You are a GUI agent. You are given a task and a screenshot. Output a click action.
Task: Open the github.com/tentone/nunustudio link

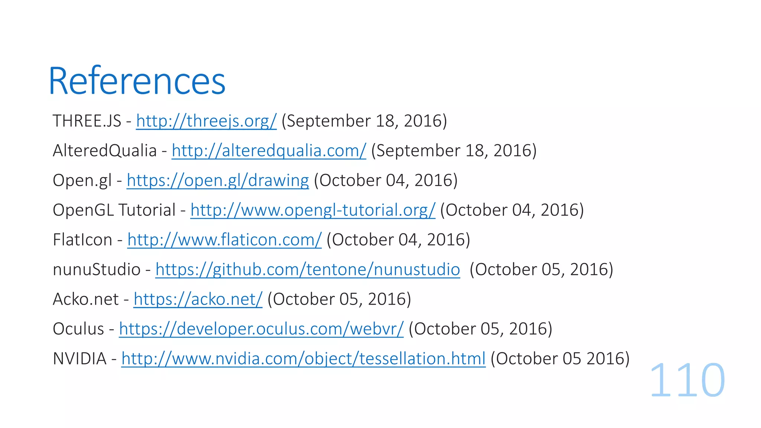click(x=308, y=270)
